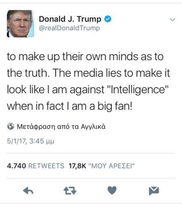The image size is (182, 204).
Task: Open the Donald J. Trump display name
Action: click(70, 19)
